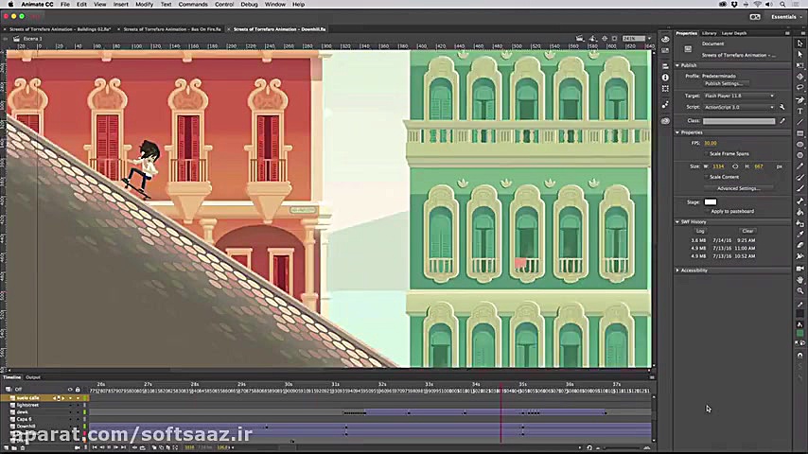Click the green fill color swatch
808x454 pixels.
[x=799, y=334]
